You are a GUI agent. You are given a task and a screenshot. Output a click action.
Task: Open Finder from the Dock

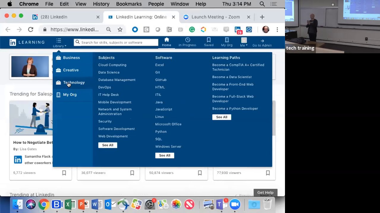pos(18,204)
